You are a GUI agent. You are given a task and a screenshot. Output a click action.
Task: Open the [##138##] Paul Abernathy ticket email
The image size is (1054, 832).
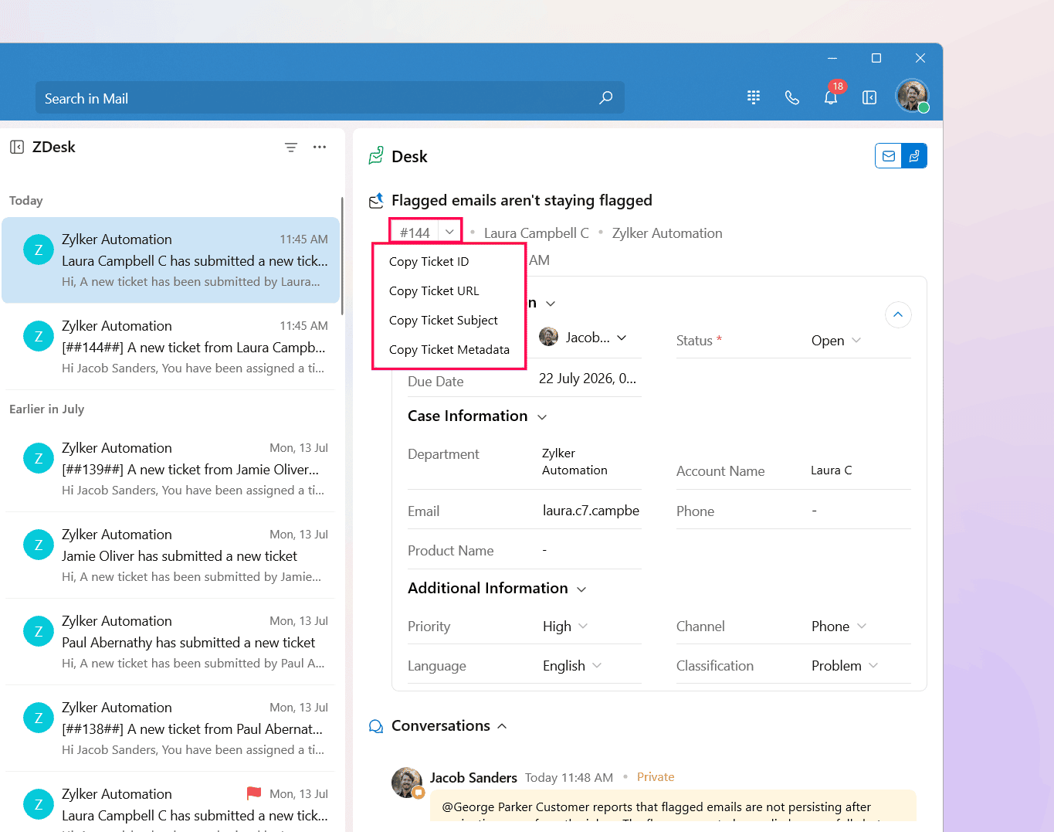[x=171, y=728]
